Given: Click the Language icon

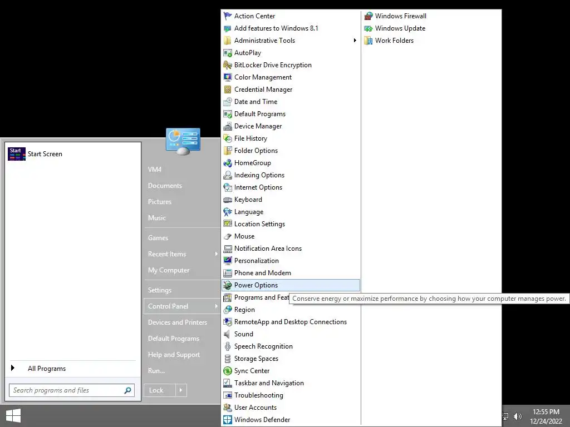Looking at the screenshot, I should (x=228, y=212).
